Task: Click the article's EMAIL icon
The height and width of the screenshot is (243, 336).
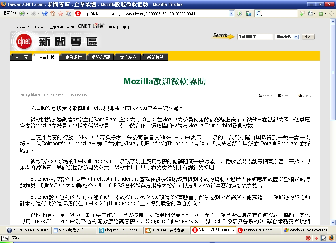Action: click(x=284, y=95)
